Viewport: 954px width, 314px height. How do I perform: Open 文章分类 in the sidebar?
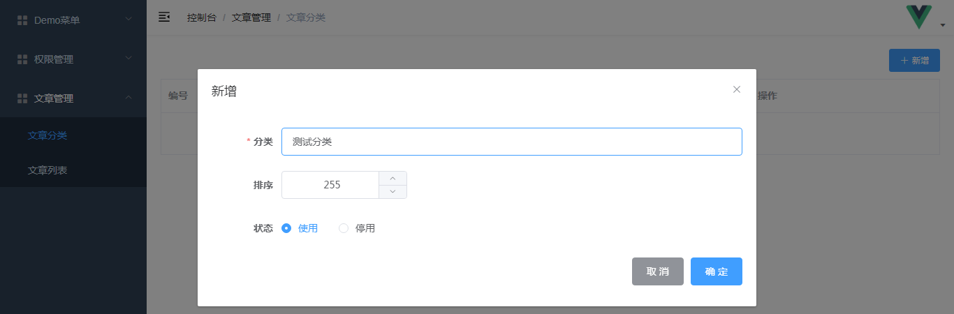pos(47,135)
